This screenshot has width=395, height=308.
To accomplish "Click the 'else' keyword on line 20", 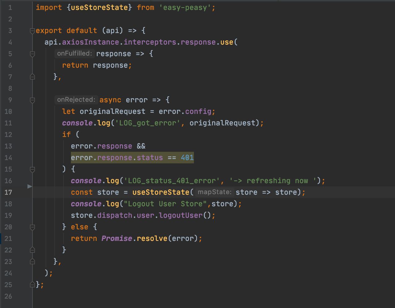I will pos(80,227).
